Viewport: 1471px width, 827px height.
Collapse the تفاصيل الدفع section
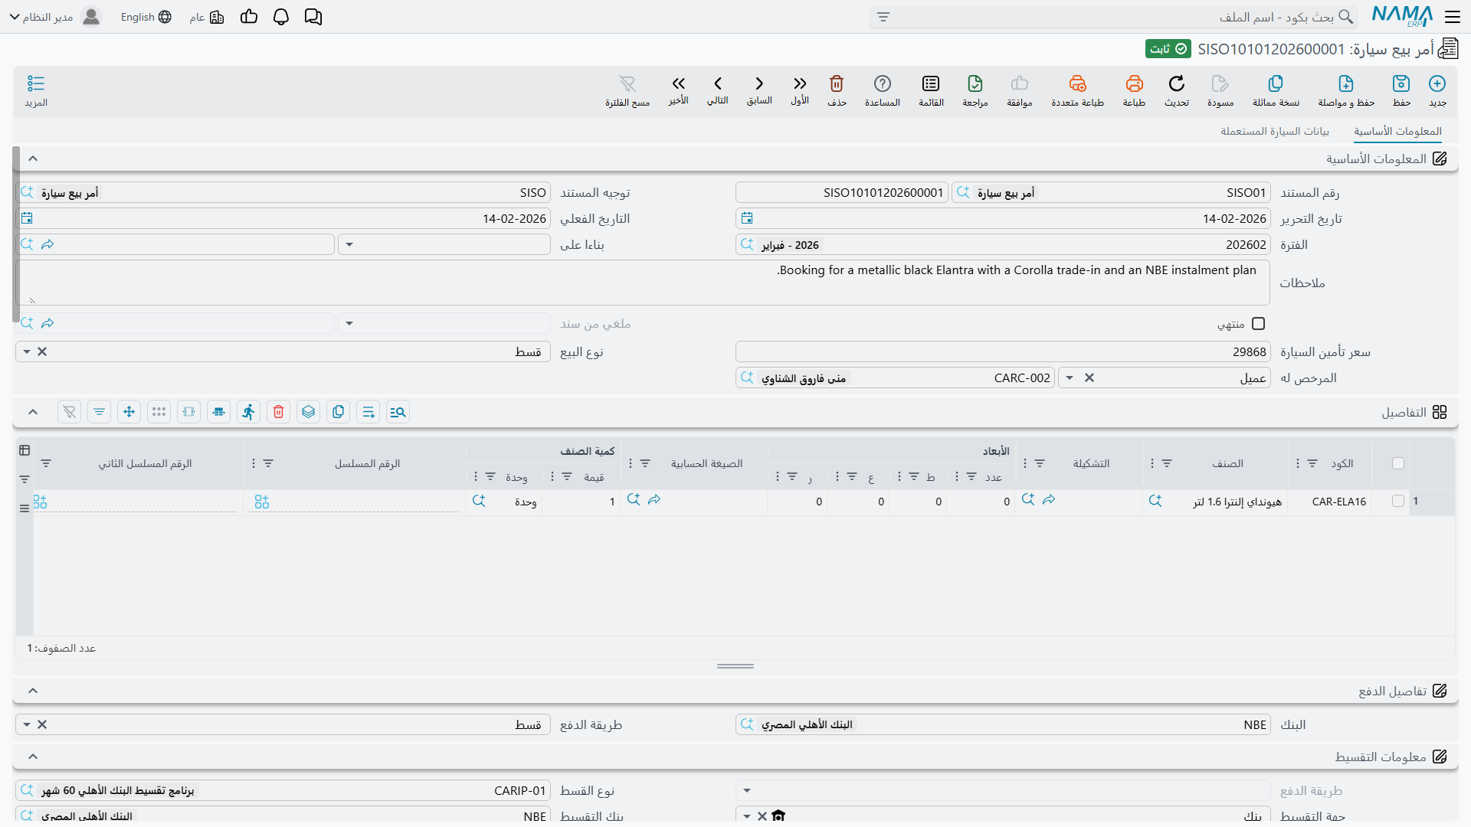tap(33, 691)
